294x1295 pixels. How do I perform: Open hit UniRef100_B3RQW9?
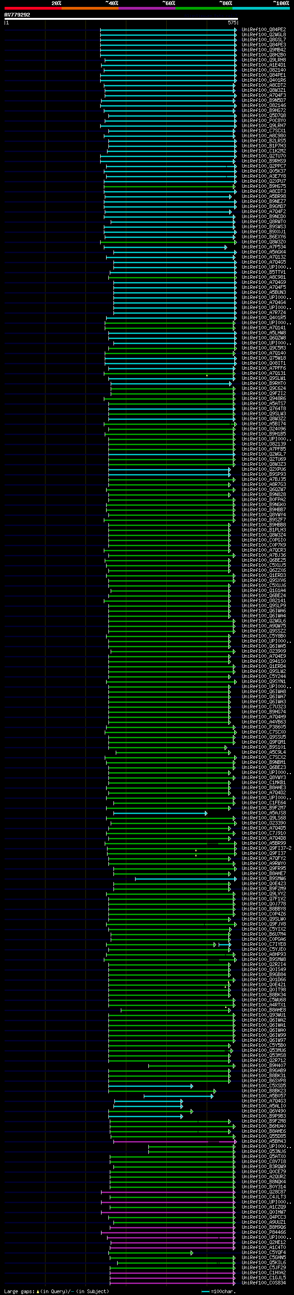[263, 1167]
